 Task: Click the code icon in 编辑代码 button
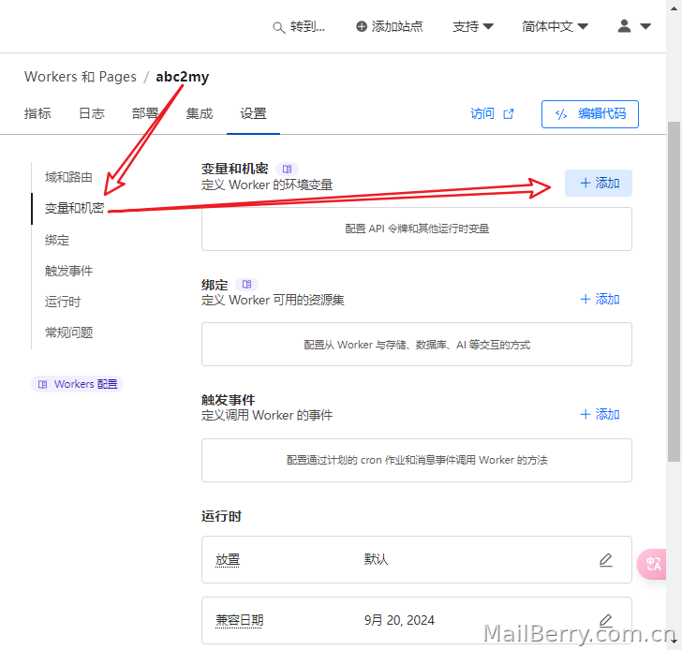(x=561, y=114)
